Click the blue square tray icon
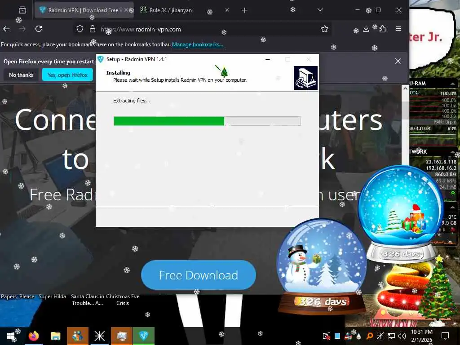 pyautogui.click(x=337, y=336)
